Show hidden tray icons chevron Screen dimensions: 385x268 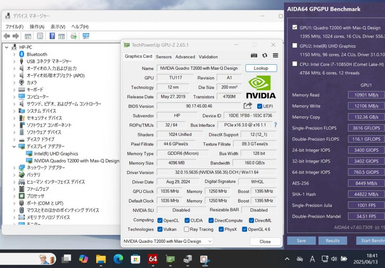(287, 259)
